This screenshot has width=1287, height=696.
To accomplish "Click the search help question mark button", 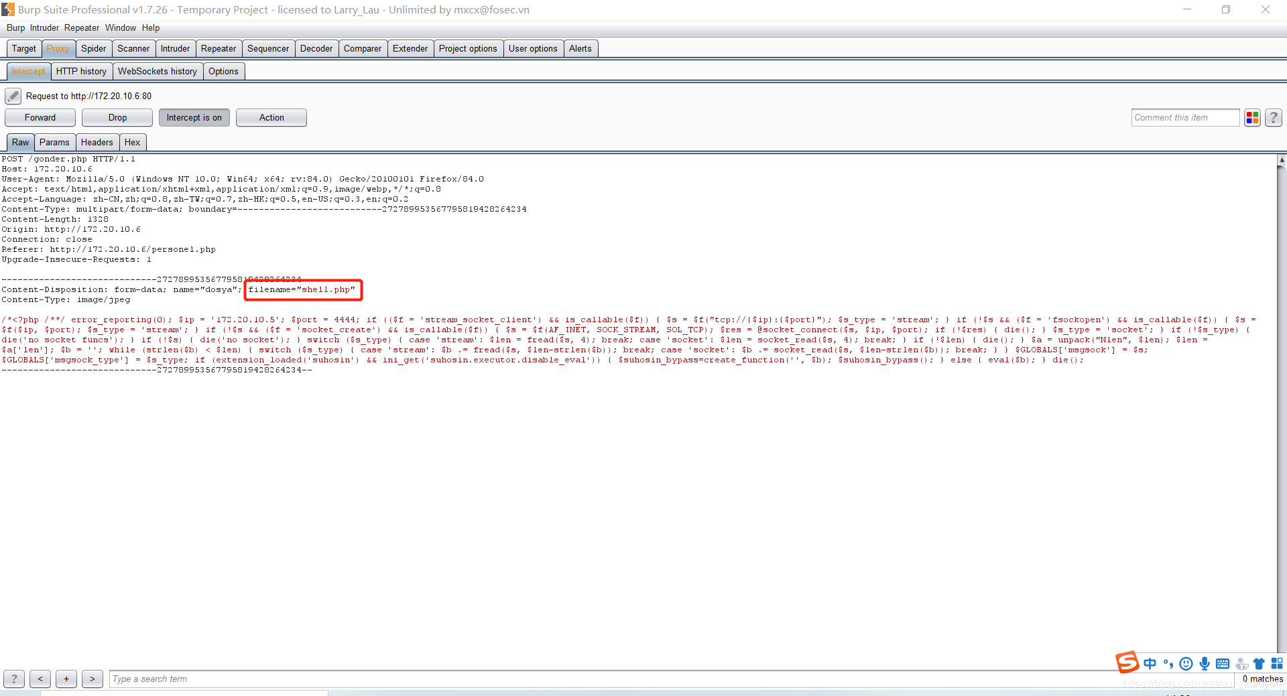I will click(14, 679).
